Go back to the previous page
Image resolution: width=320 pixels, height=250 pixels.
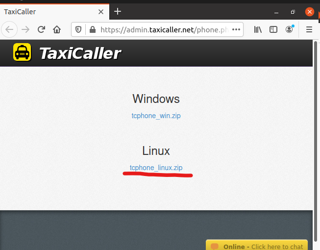point(9,29)
